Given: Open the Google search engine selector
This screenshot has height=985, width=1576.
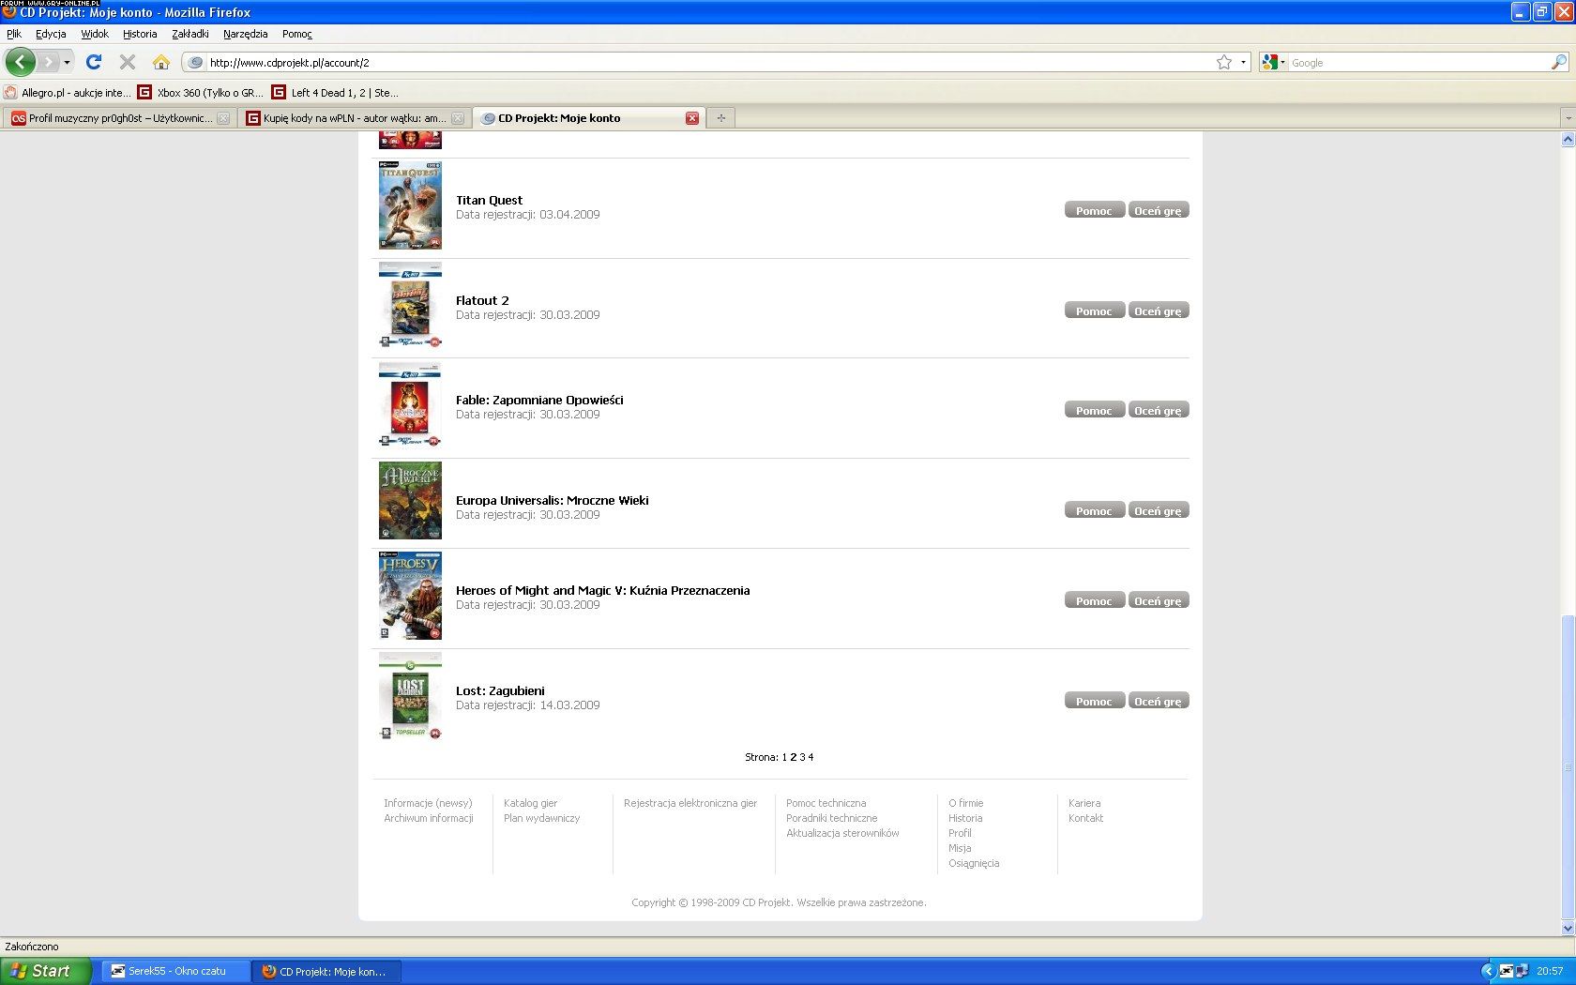Looking at the screenshot, I should point(1274,63).
